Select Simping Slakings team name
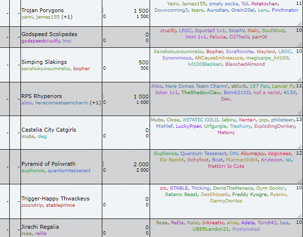This screenshot has height=237, width=303. pos(44,62)
